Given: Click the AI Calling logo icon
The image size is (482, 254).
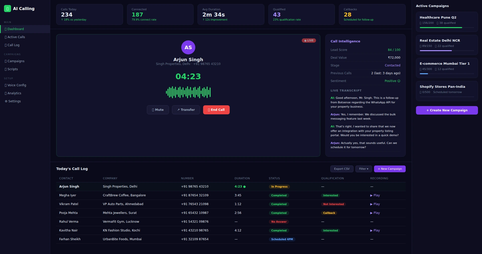Looking at the screenshot, I should coord(7,8).
